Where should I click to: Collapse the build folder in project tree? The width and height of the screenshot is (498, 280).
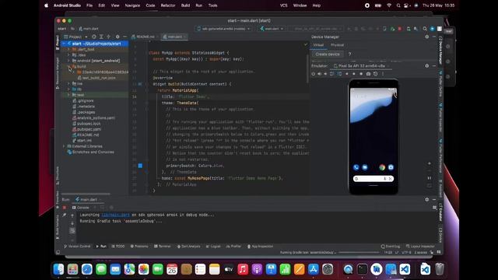click(68, 66)
